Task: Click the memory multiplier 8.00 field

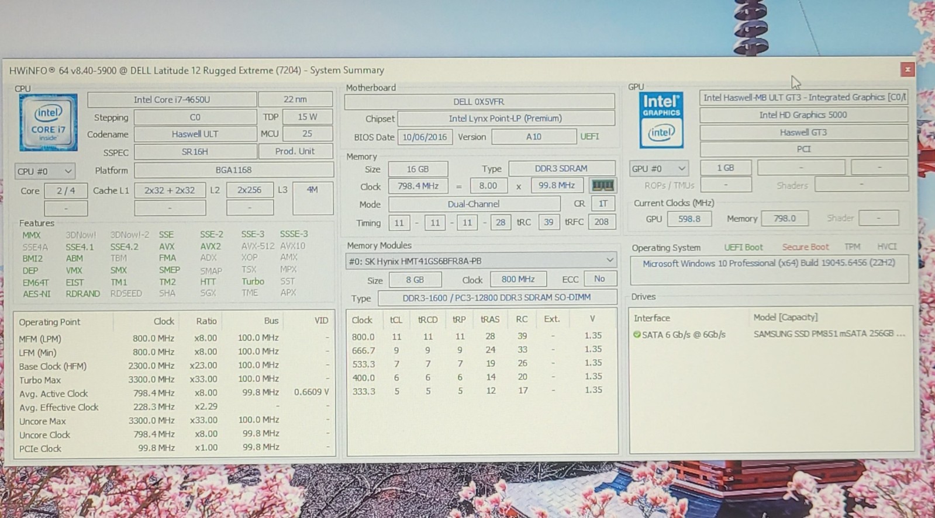Action: click(x=488, y=186)
